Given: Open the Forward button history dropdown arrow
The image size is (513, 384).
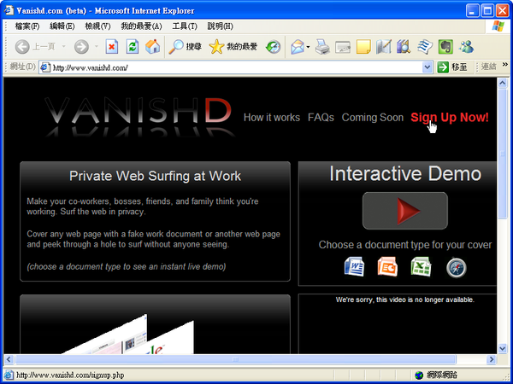Looking at the screenshot, I should (96, 47).
